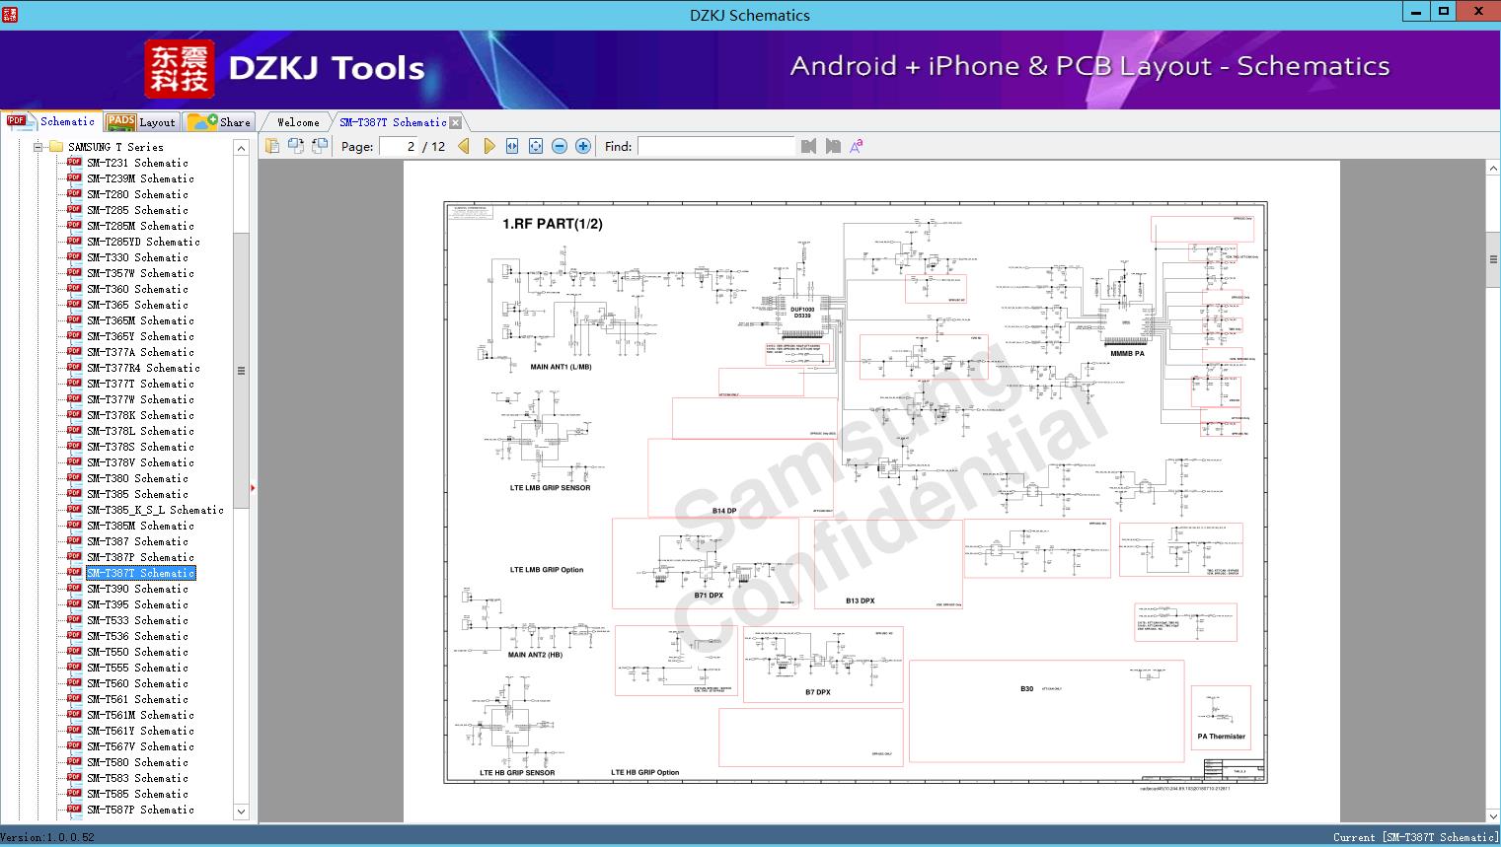The height and width of the screenshot is (847, 1501).
Task: Switch to the Schematic panel tab
Action: coord(51,121)
